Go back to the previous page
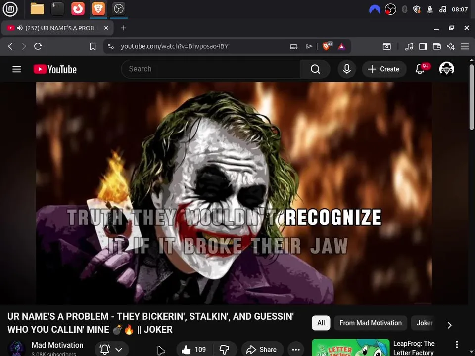The image size is (475, 356). pos(10,46)
